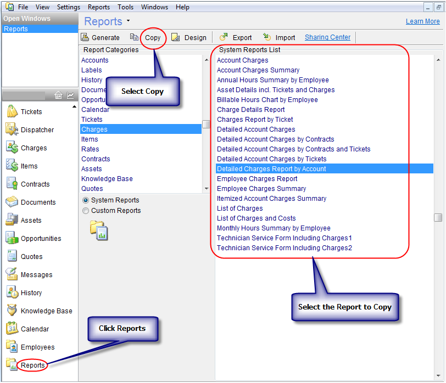Open the Charges sidebar icon
The image size is (446, 383).
[x=12, y=148]
